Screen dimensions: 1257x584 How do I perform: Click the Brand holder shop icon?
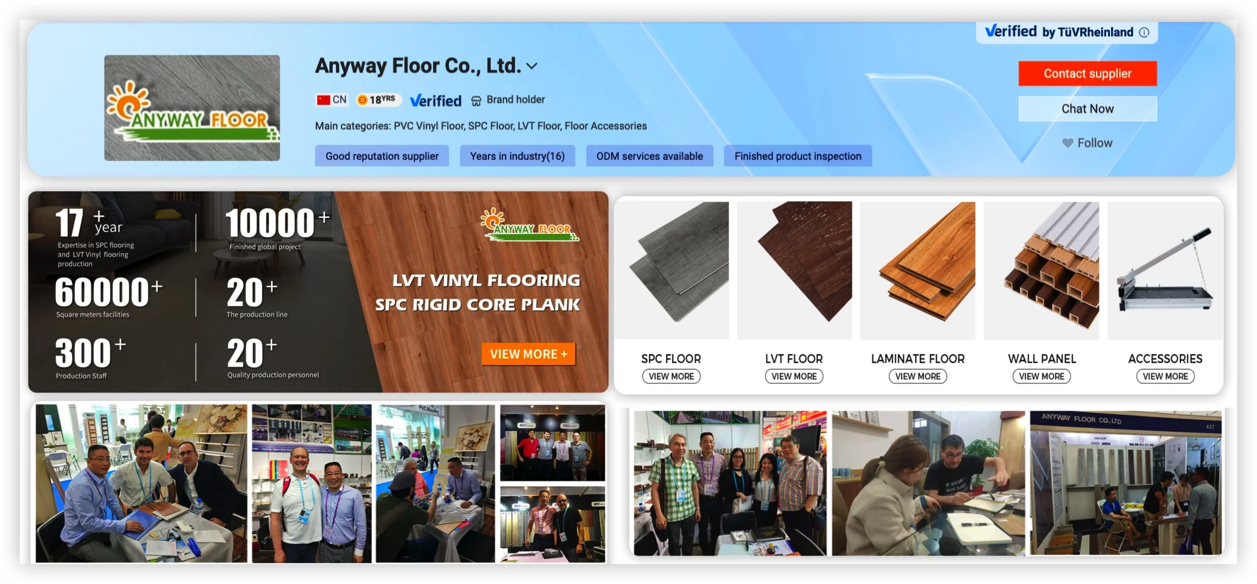476,100
